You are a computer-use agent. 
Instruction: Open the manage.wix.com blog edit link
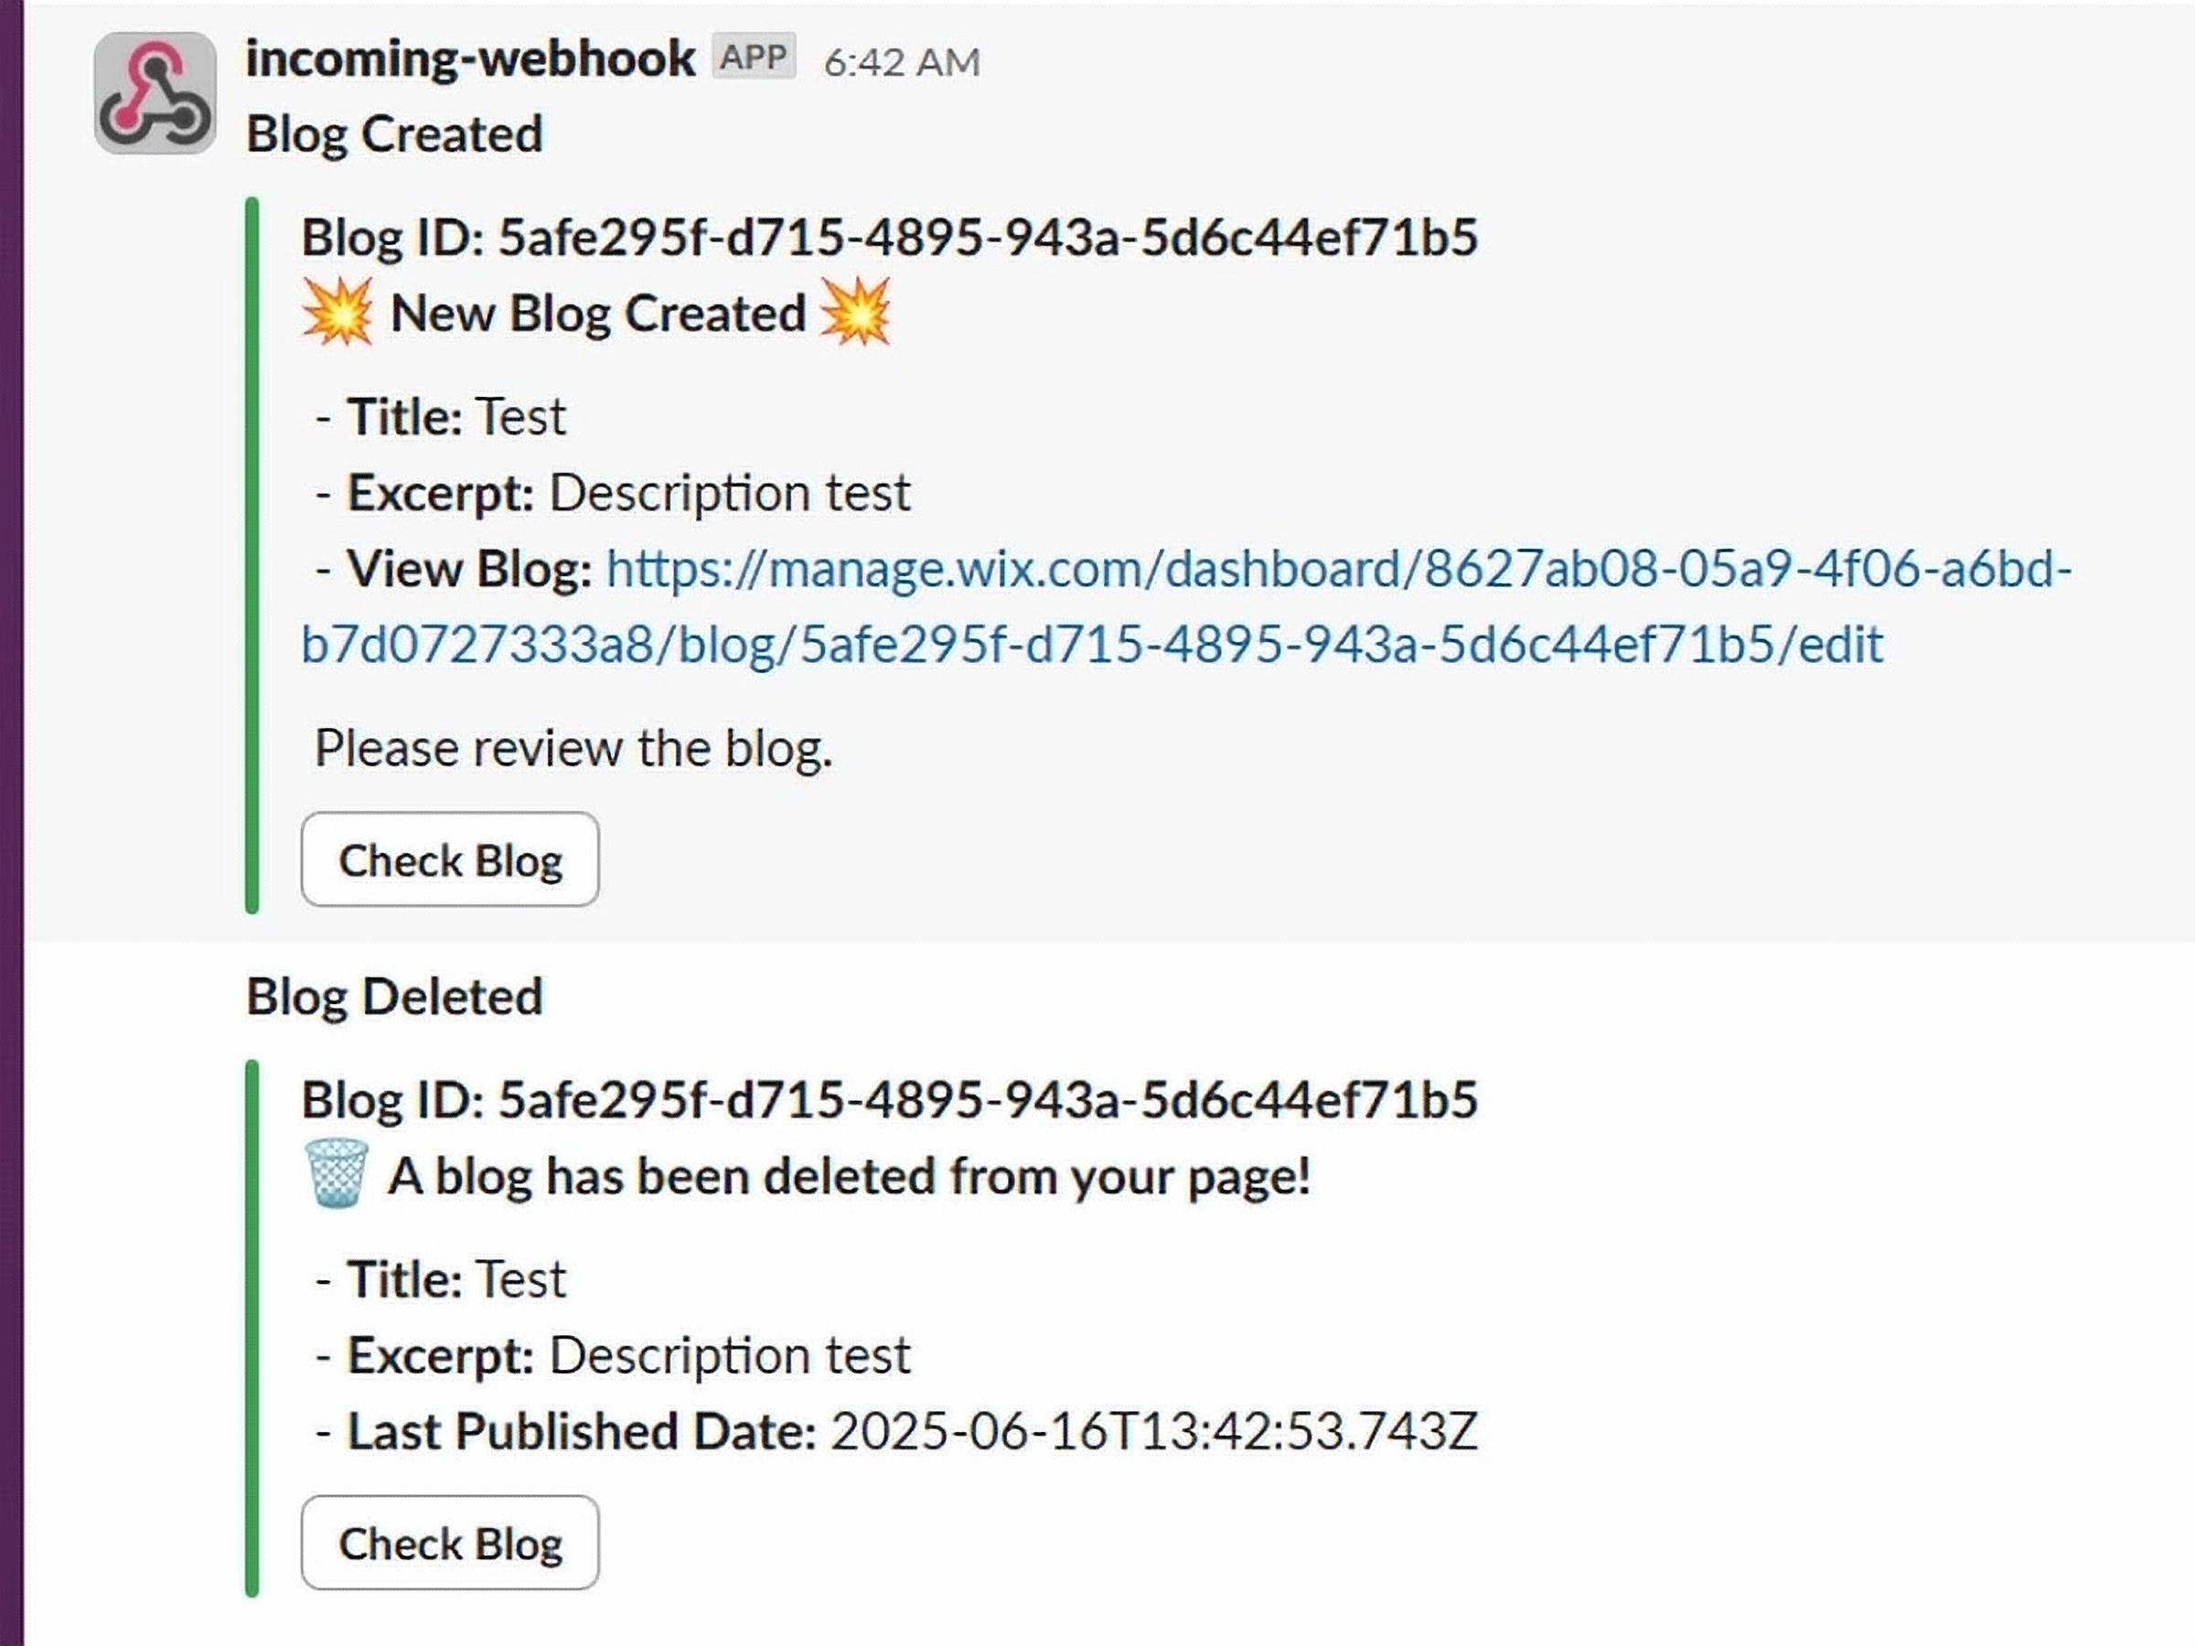(x=1091, y=606)
